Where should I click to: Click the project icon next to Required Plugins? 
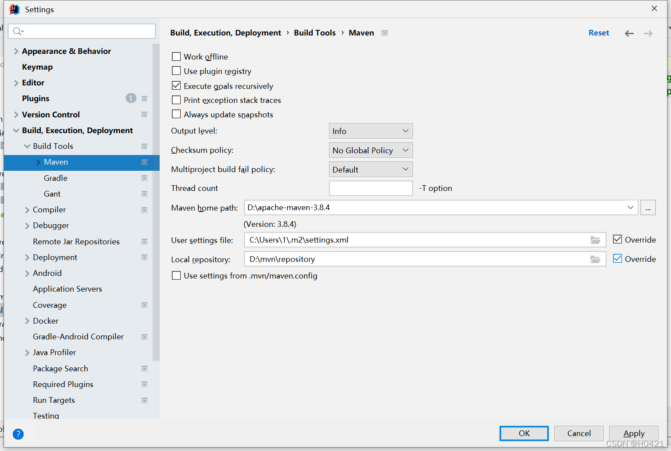coord(144,384)
